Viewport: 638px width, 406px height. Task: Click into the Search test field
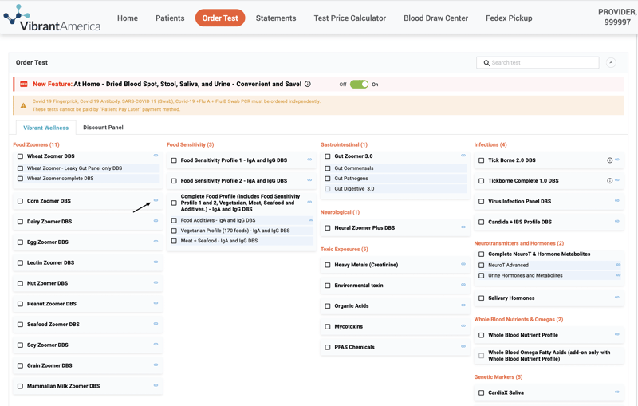[538, 63]
